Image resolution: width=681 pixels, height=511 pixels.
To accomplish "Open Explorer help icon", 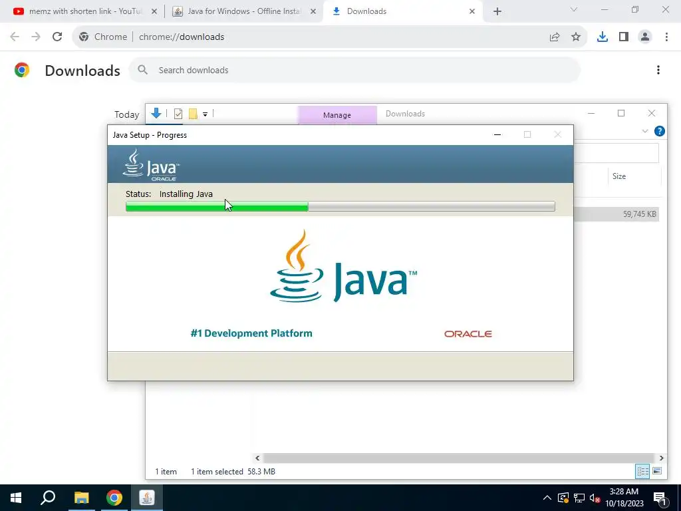I will 659,131.
